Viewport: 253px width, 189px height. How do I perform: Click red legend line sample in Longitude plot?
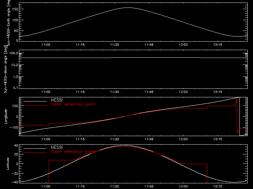(x=35, y=106)
